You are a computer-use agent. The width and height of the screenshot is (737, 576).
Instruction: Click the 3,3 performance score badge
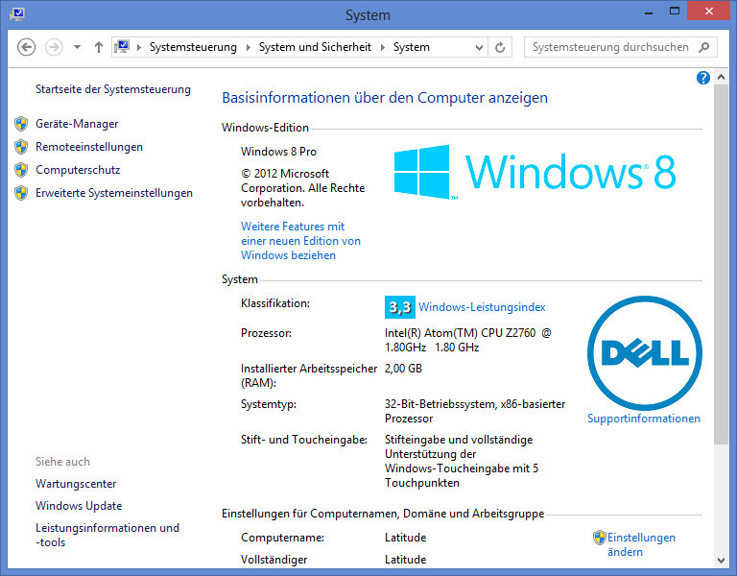click(x=400, y=307)
